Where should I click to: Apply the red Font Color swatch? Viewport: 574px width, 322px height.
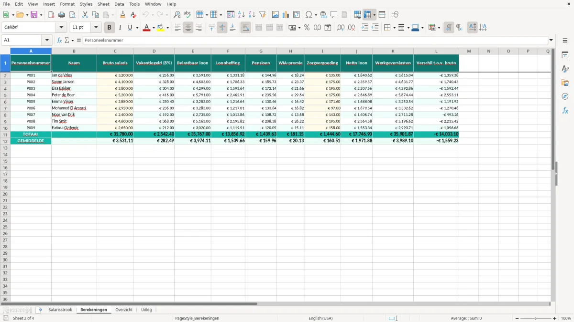pyautogui.click(x=146, y=28)
